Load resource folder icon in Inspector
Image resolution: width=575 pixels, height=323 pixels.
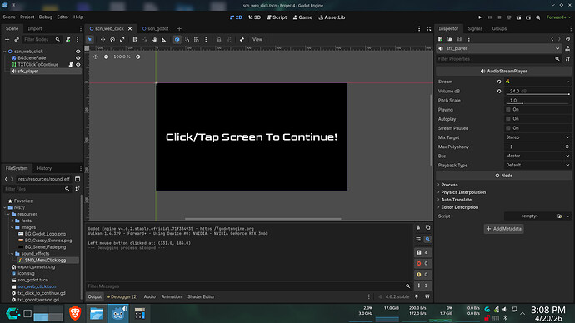coord(450,39)
